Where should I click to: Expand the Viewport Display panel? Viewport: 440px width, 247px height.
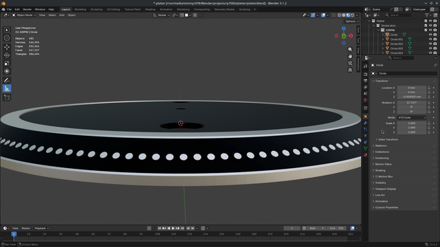(x=403, y=189)
